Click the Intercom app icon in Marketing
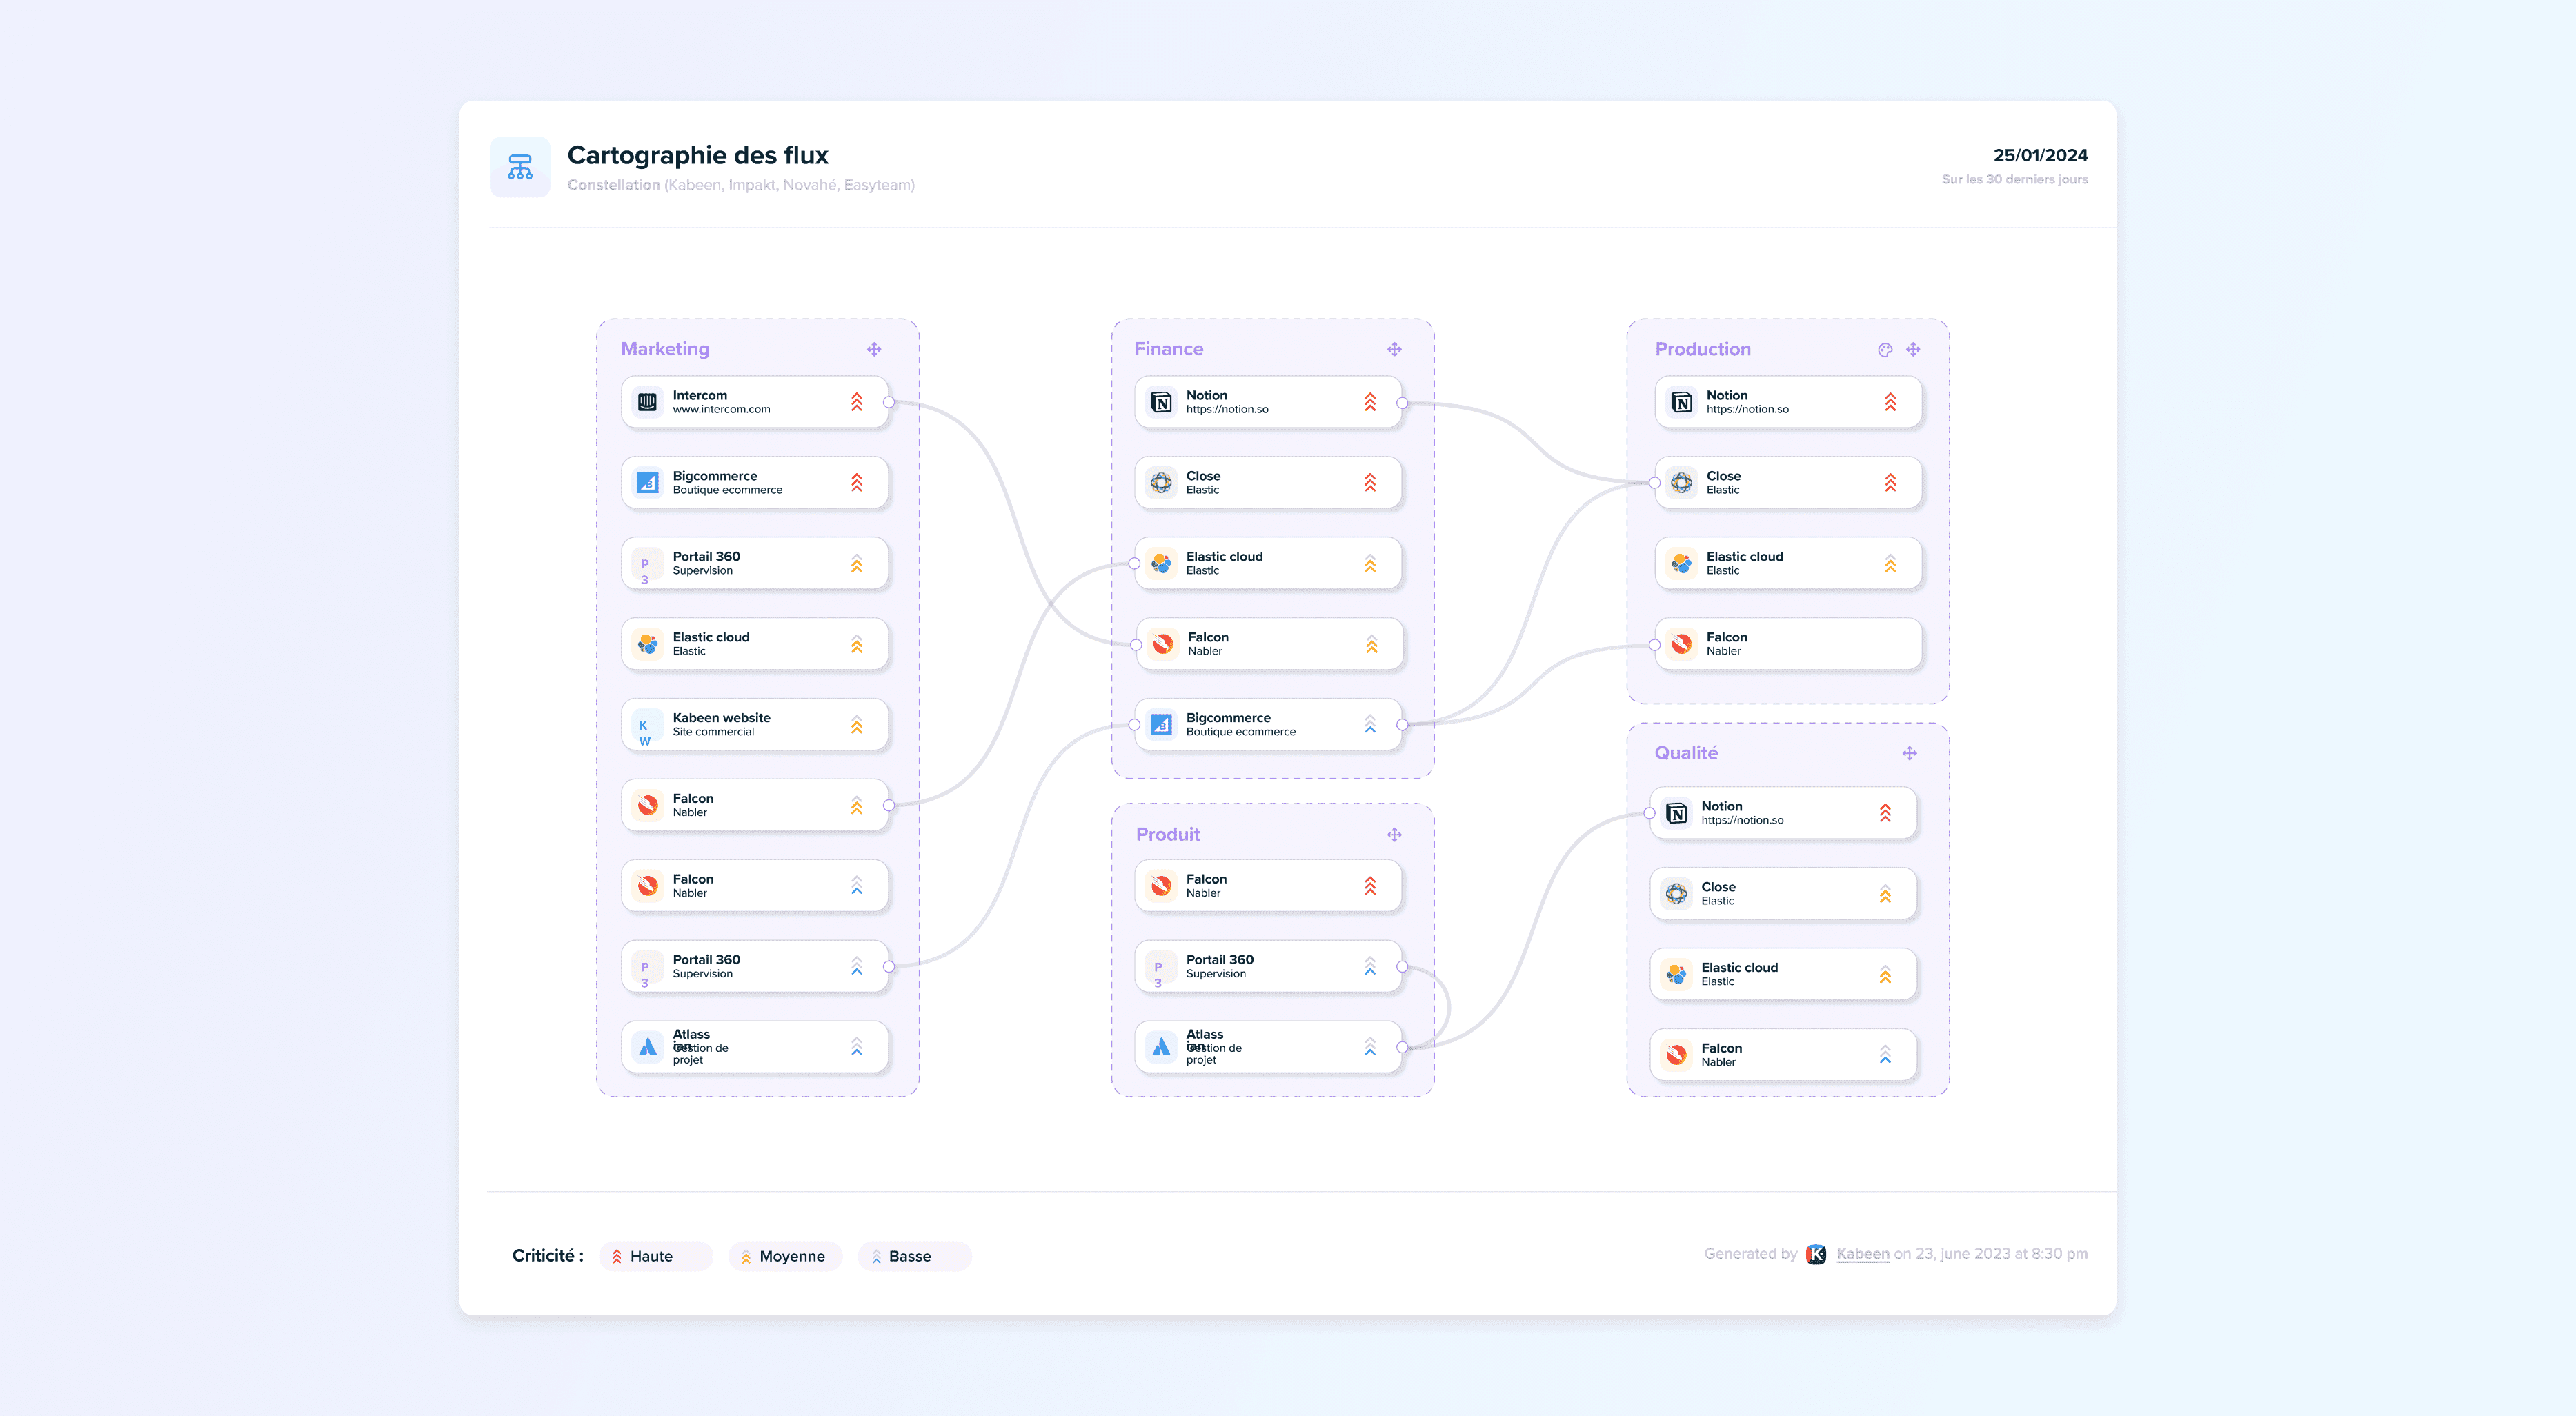The image size is (2576, 1416). (x=647, y=402)
